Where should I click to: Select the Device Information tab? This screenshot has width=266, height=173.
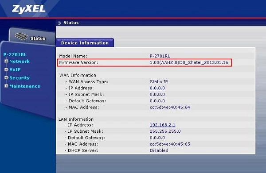[x=85, y=42]
